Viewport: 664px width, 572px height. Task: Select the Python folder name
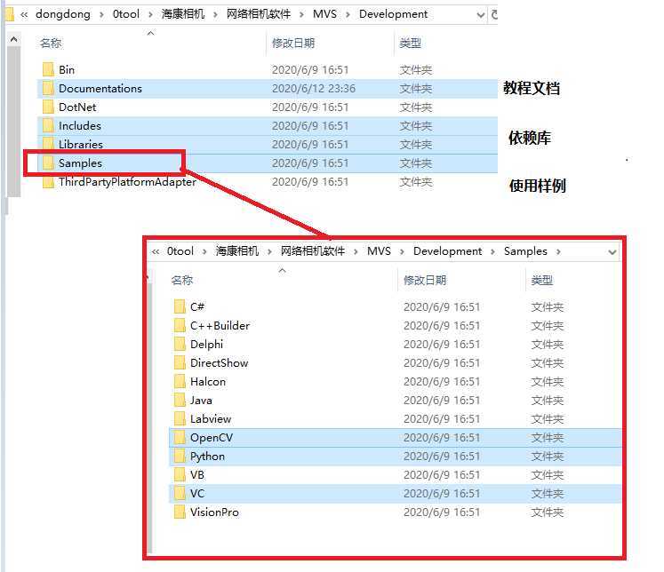(207, 456)
